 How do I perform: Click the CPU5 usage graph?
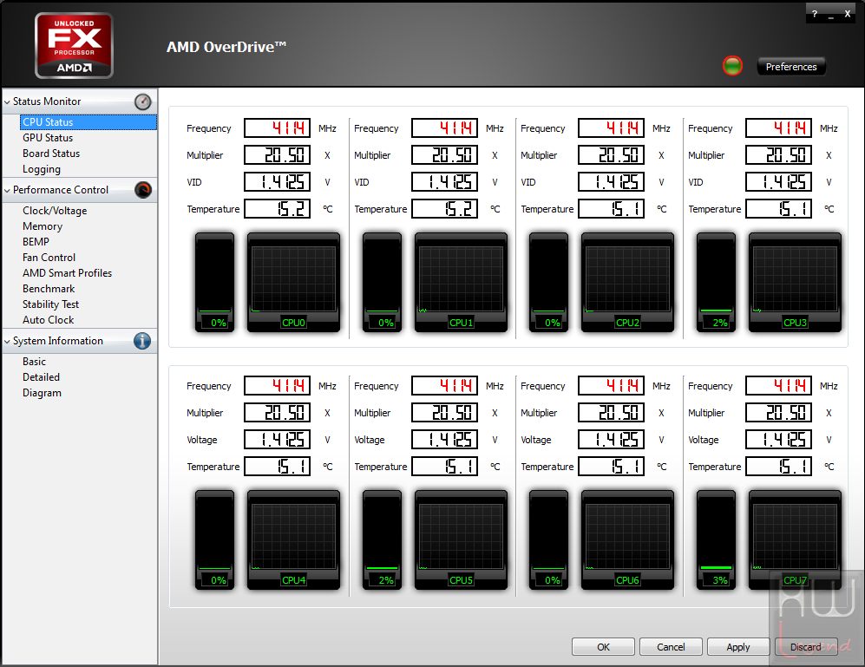coord(462,539)
